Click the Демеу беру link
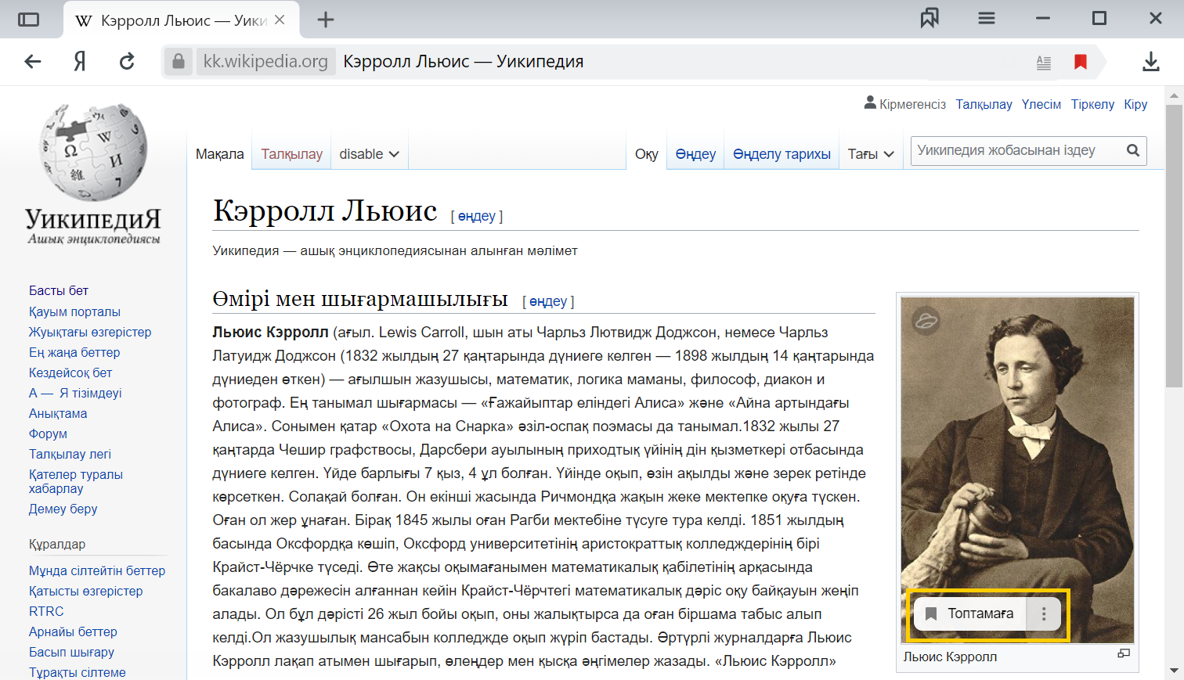 [63, 509]
